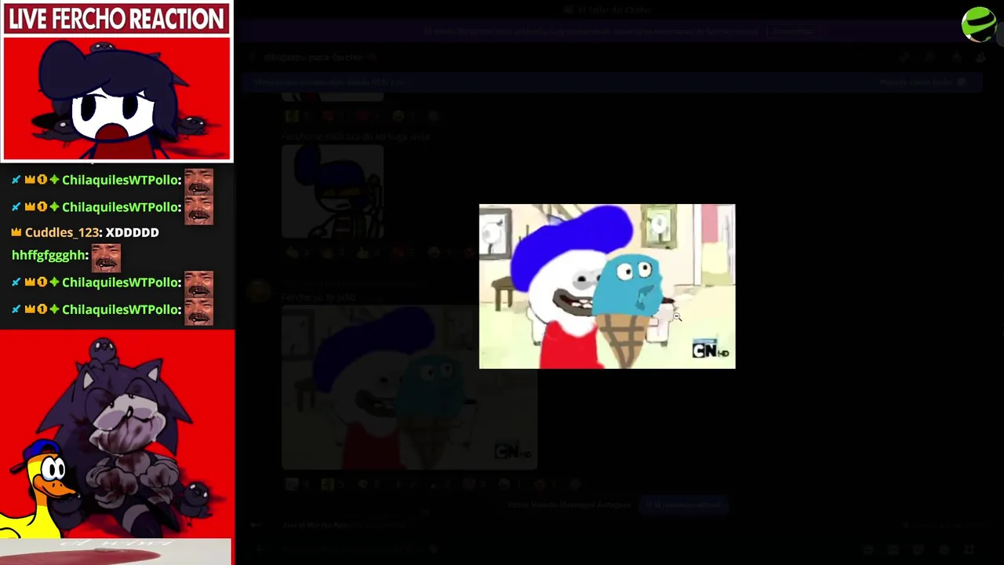Open the dimmed ice cream drawing in chat
The width and height of the screenshot is (1004, 565).
[x=409, y=387]
